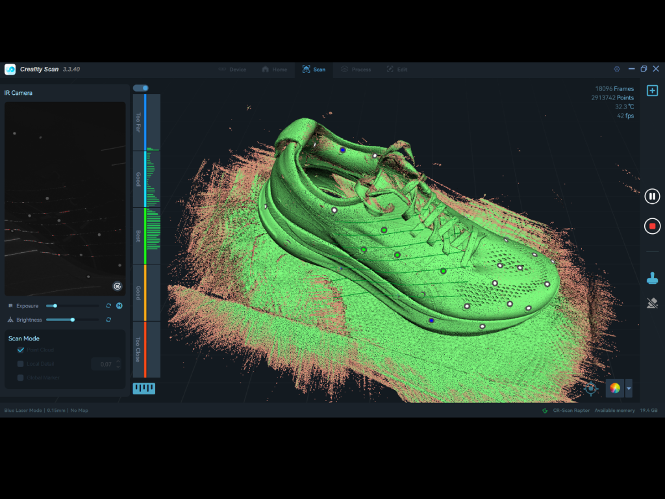Select the base removal stamp tool
The image size is (665, 499).
(x=652, y=278)
